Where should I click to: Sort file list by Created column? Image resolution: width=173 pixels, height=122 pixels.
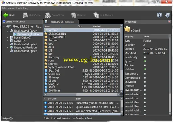(x=106, y=26)
